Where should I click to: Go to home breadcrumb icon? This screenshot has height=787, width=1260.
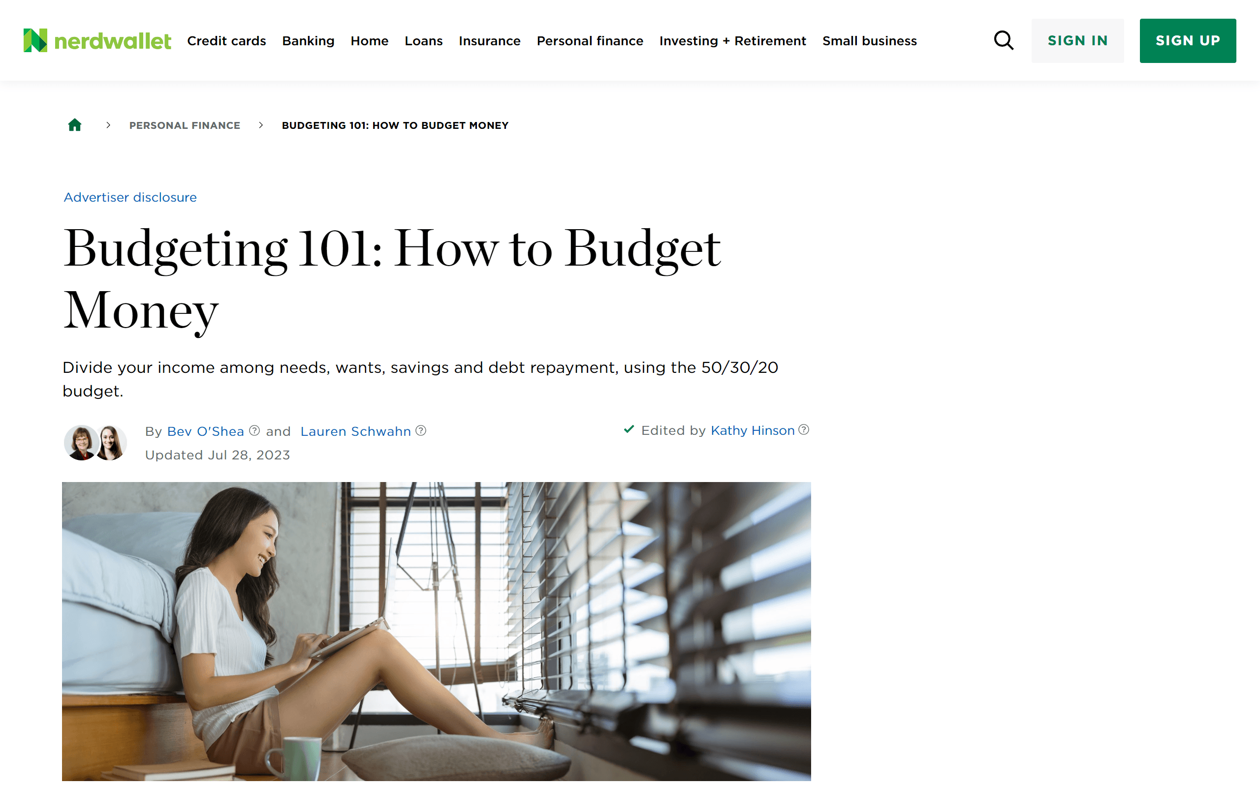75,125
